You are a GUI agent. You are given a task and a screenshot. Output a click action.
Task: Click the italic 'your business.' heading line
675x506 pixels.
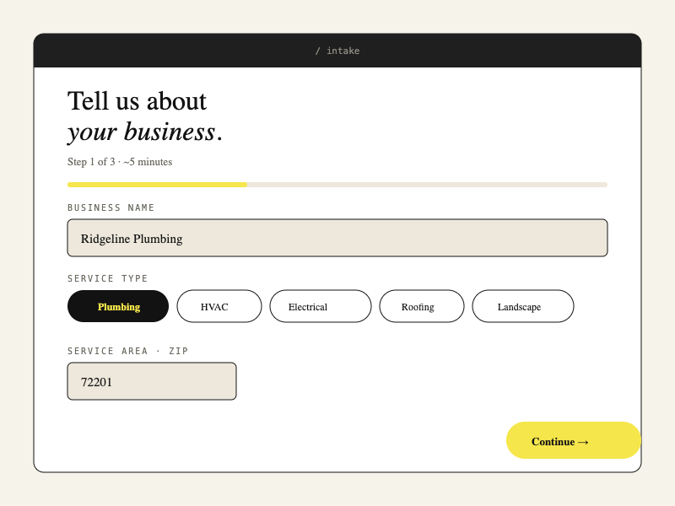(145, 132)
